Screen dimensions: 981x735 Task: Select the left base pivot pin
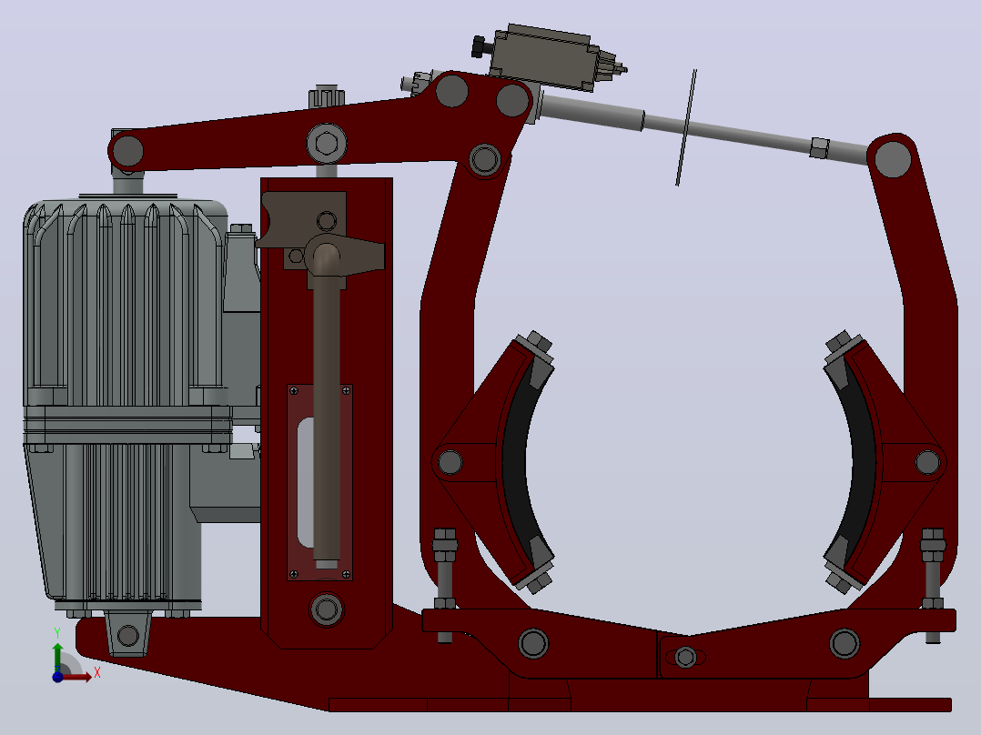533,643
